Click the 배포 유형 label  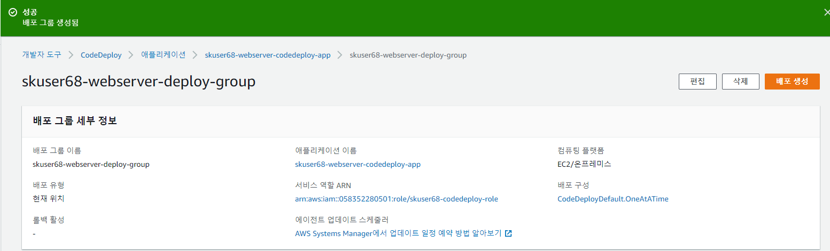49,185
